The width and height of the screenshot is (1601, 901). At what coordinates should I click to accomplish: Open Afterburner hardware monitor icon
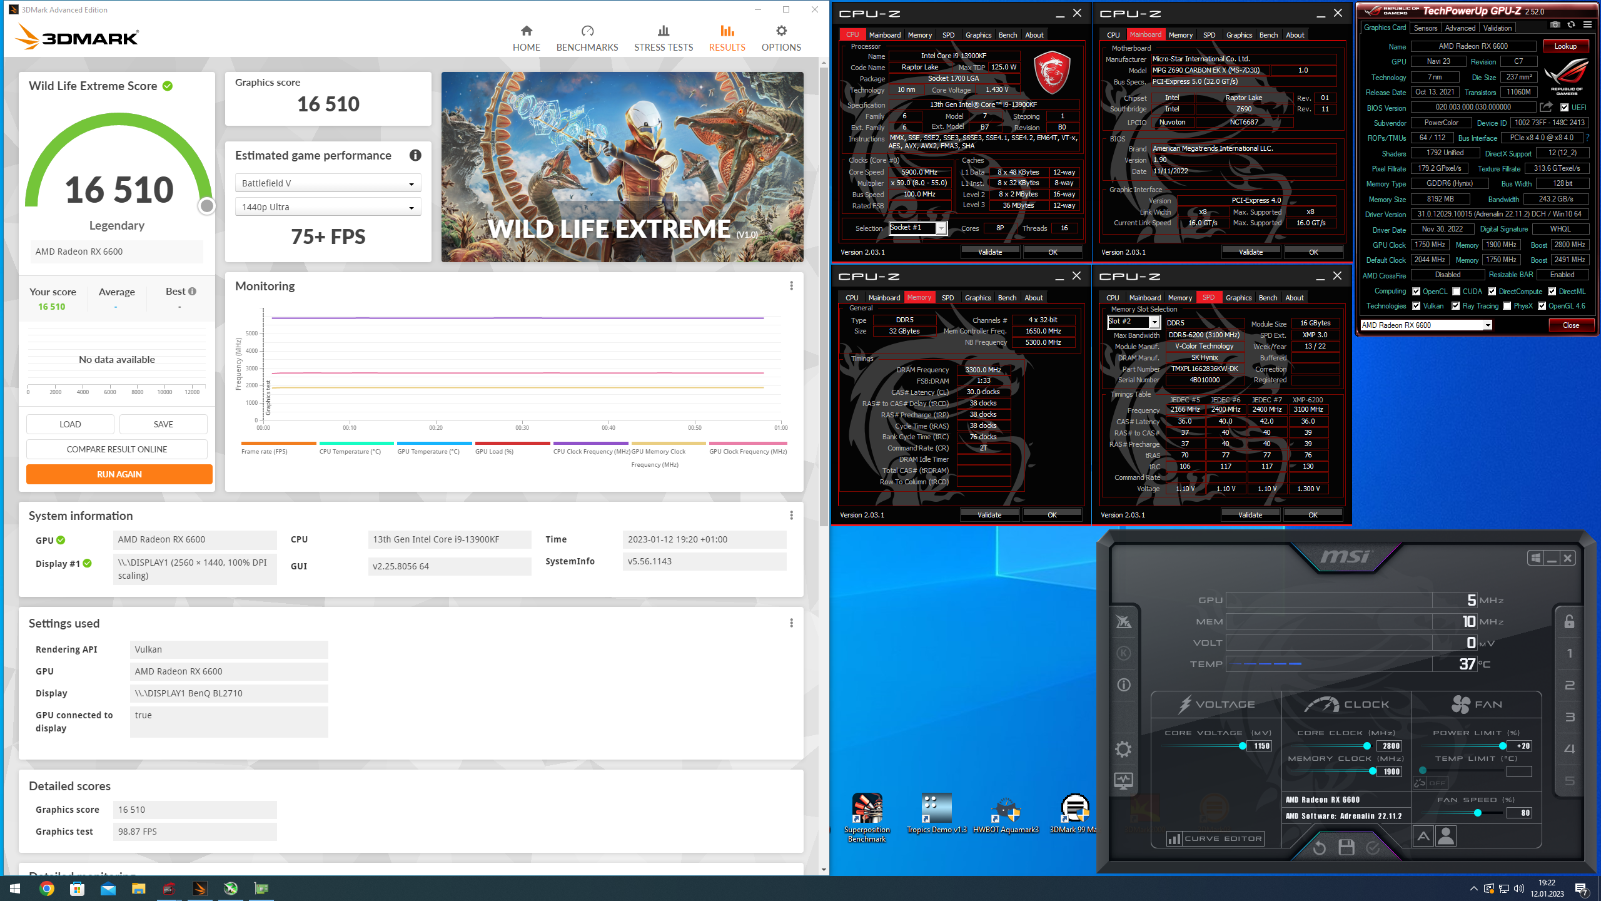pyautogui.click(x=1124, y=780)
